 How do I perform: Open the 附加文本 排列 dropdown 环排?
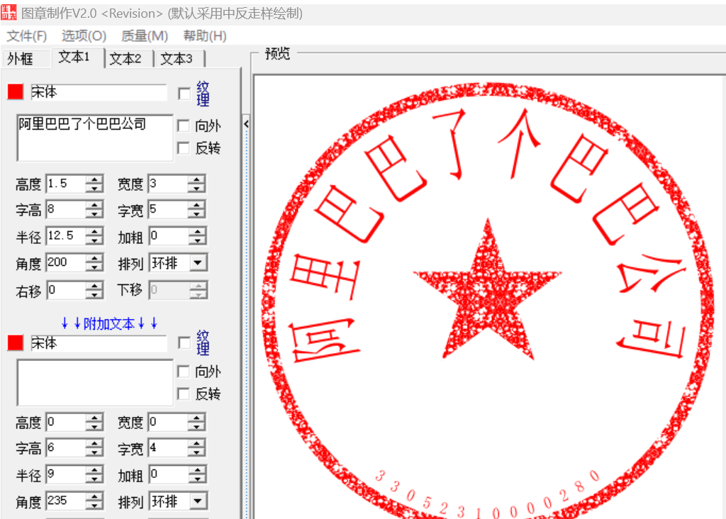(x=199, y=501)
